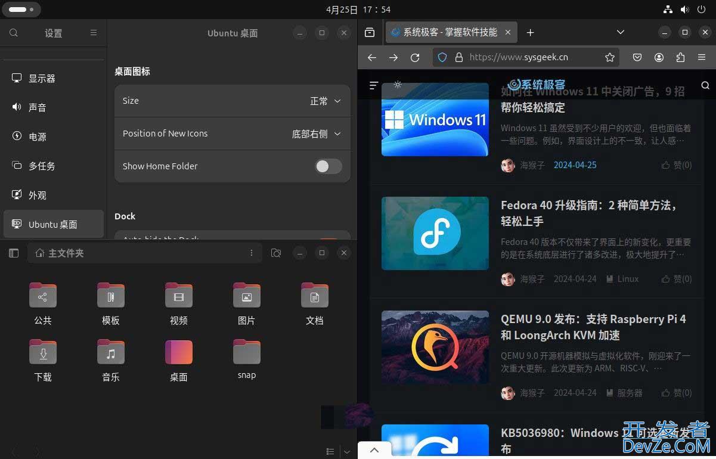Open a new browser tab

(x=530, y=32)
